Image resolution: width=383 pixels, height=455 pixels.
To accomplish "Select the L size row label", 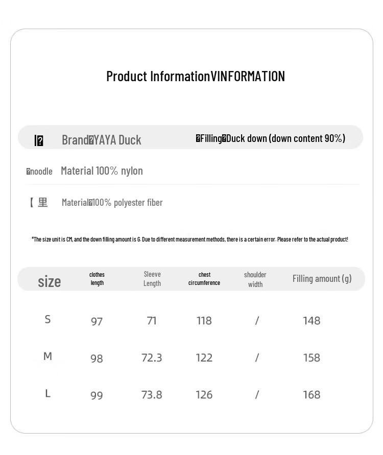I will (47, 394).
